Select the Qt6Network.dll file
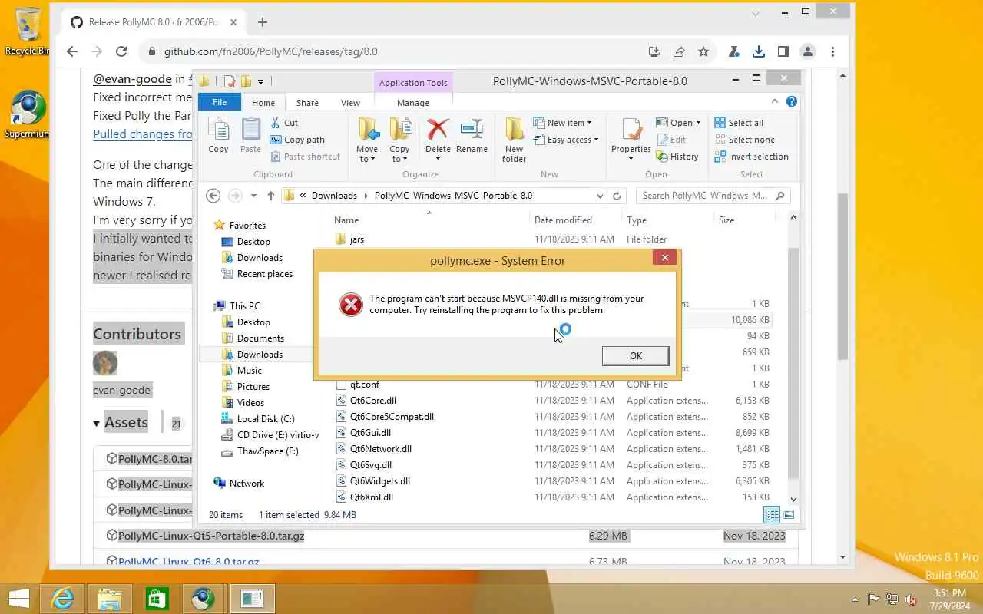Viewport: 983px width, 614px height. point(380,449)
